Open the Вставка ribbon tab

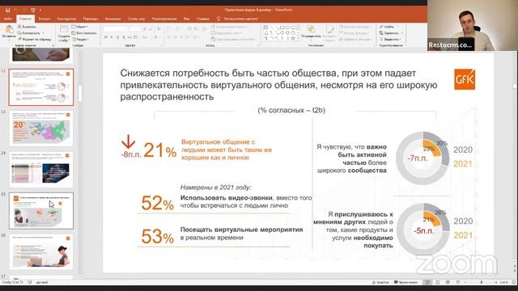coord(45,19)
